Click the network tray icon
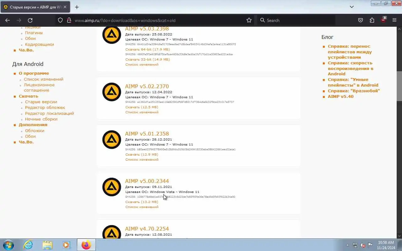402x251 pixels. [x=355, y=245]
